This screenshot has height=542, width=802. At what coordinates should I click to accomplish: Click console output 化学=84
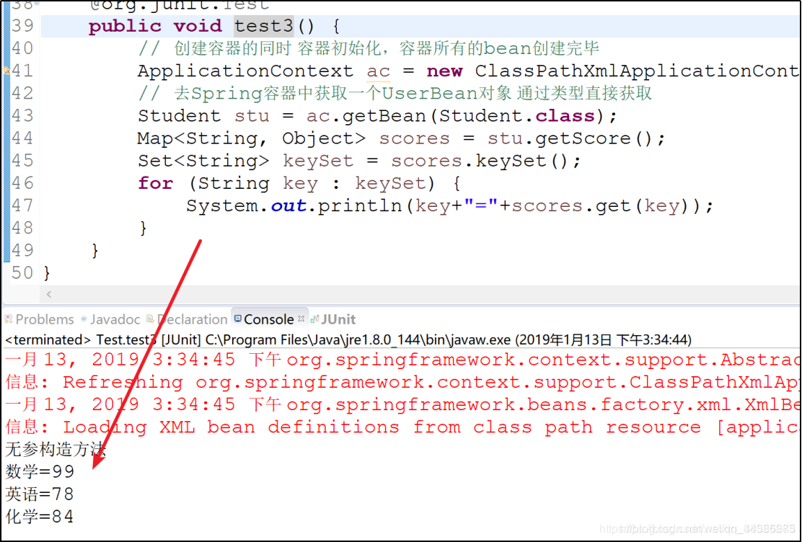point(40,517)
